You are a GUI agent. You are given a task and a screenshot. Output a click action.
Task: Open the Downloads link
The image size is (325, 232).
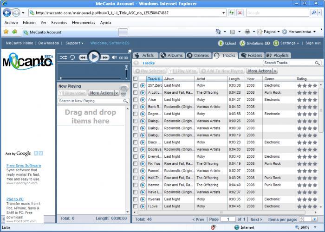coord(48,43)
